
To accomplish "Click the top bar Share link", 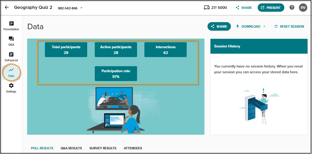I will point(244,8).
